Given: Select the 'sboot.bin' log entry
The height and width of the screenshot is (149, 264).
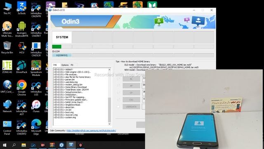Looking at the screenshot, I should click(64, 107).
